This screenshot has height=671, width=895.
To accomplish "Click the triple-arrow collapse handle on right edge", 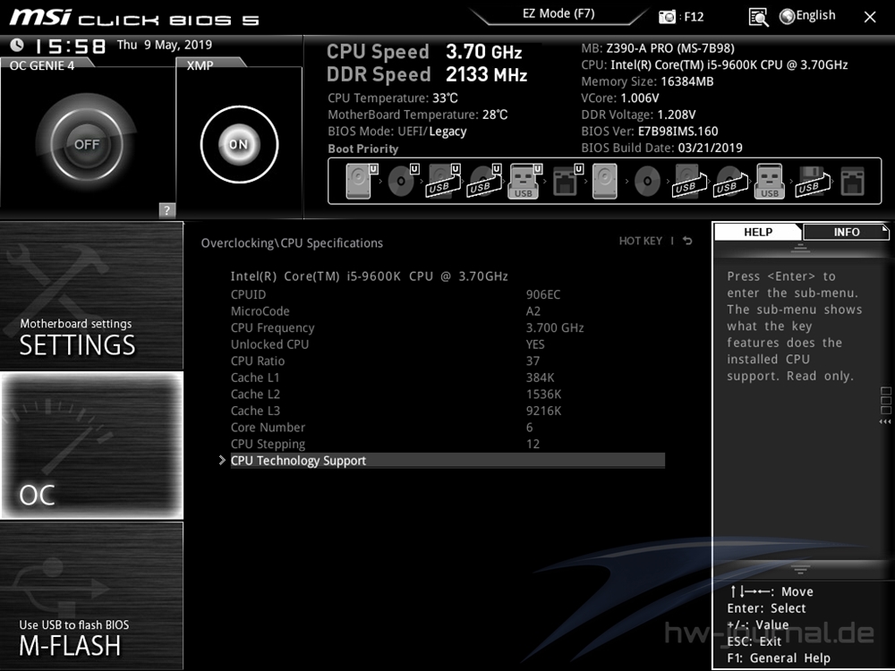I will [885, 421].
